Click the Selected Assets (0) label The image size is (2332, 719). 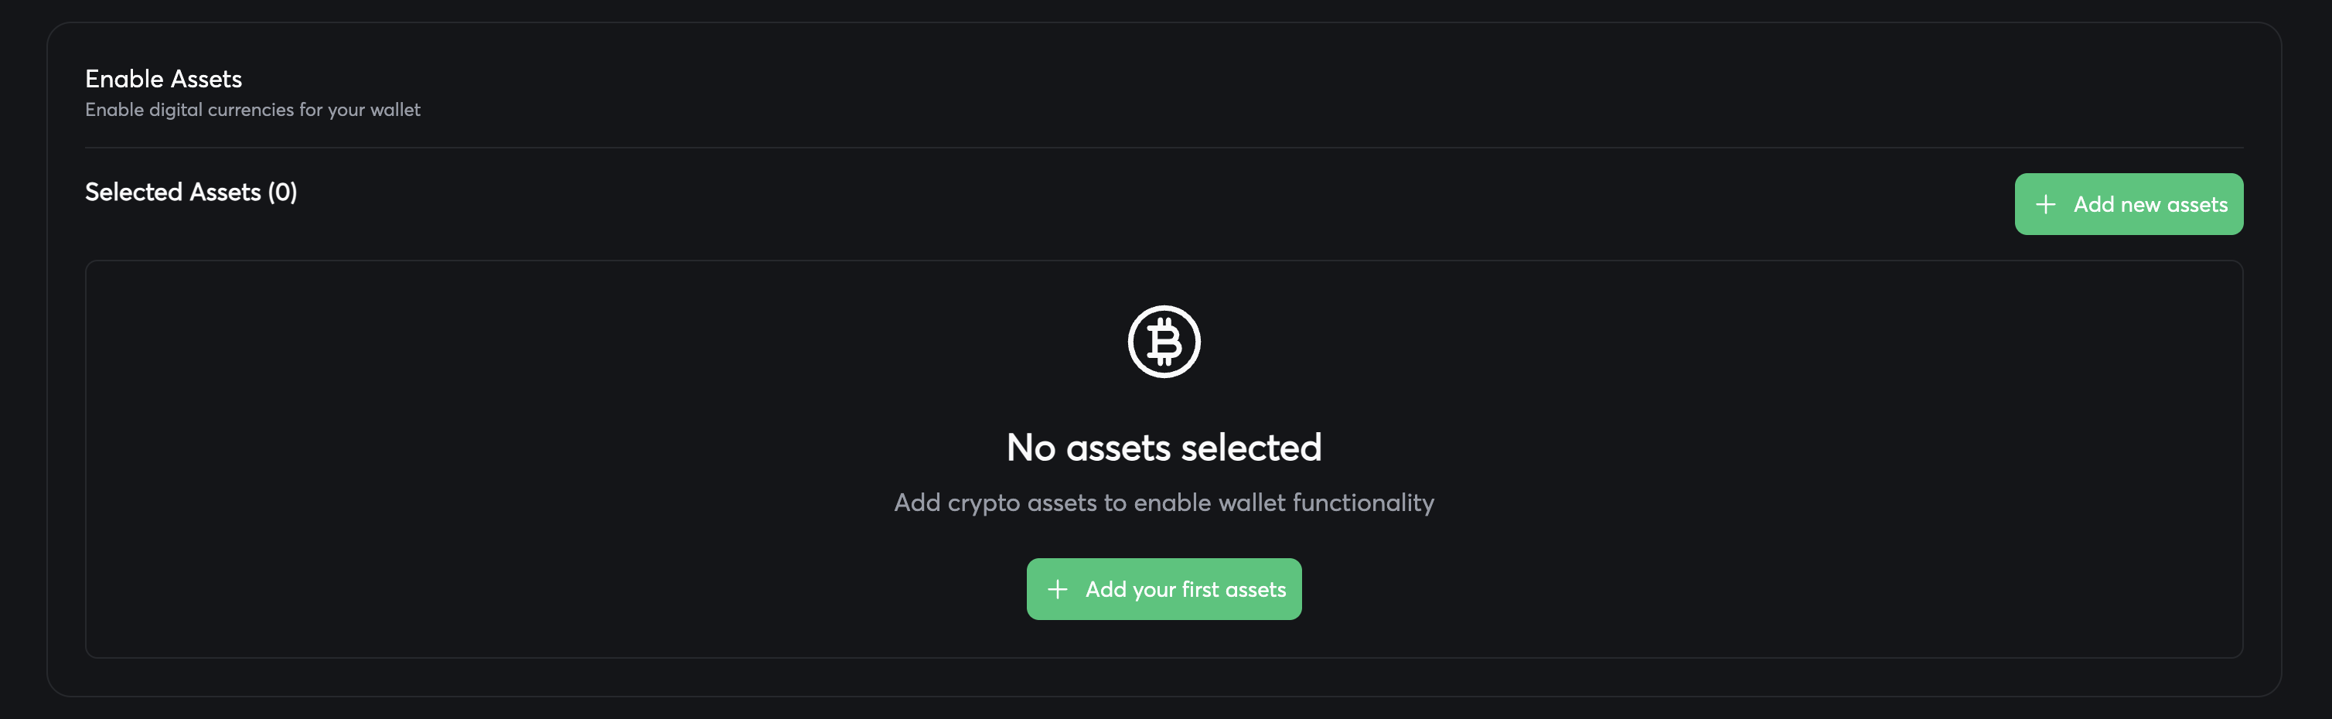190,192
